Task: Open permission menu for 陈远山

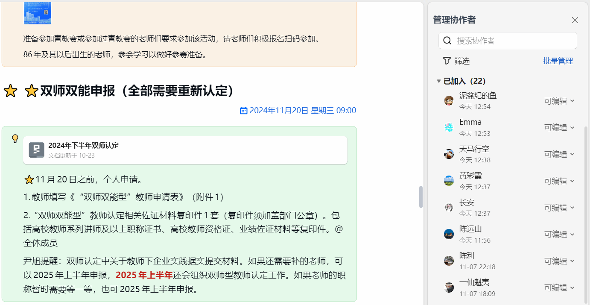Action: [559, 234]
